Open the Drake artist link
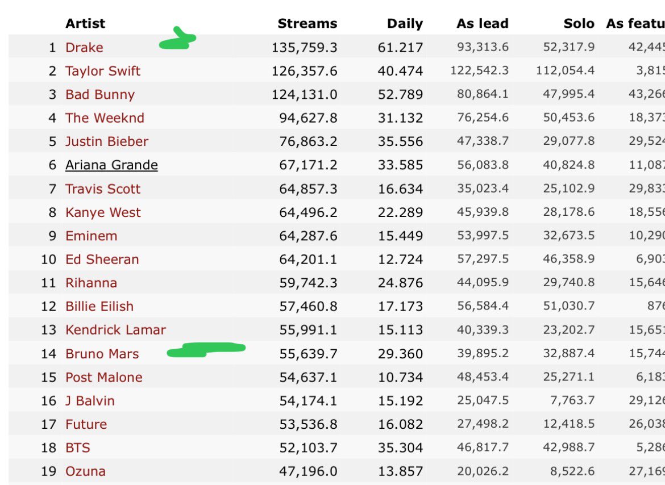Viewport: 665px width, 485px height. point(84,48)
